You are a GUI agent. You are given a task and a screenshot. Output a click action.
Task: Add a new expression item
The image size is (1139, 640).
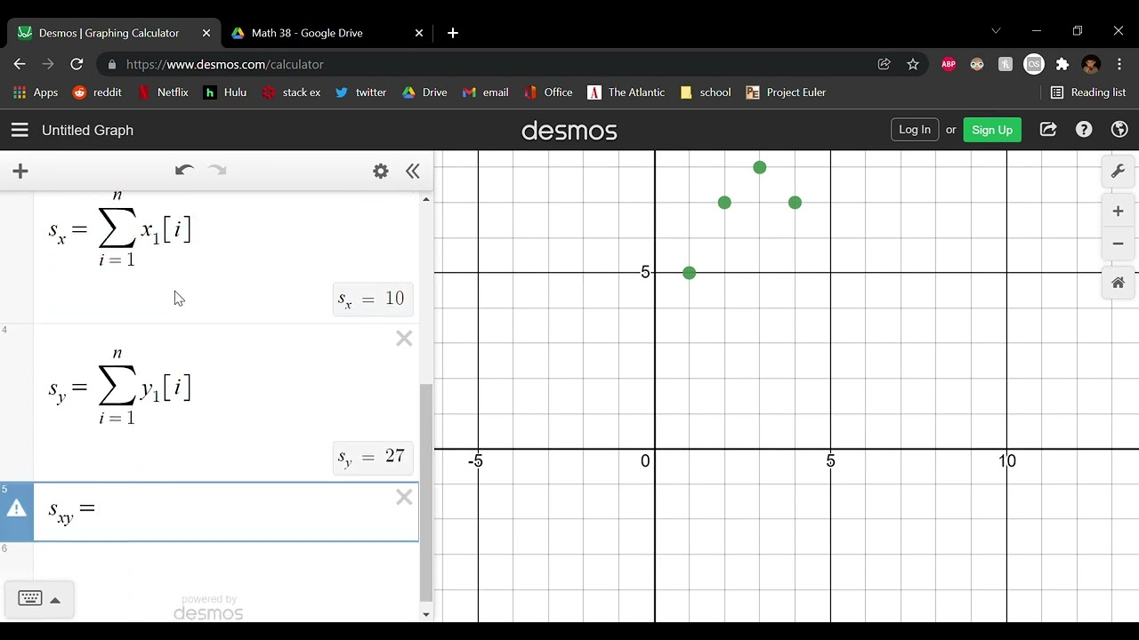click(x=20, y=171)
